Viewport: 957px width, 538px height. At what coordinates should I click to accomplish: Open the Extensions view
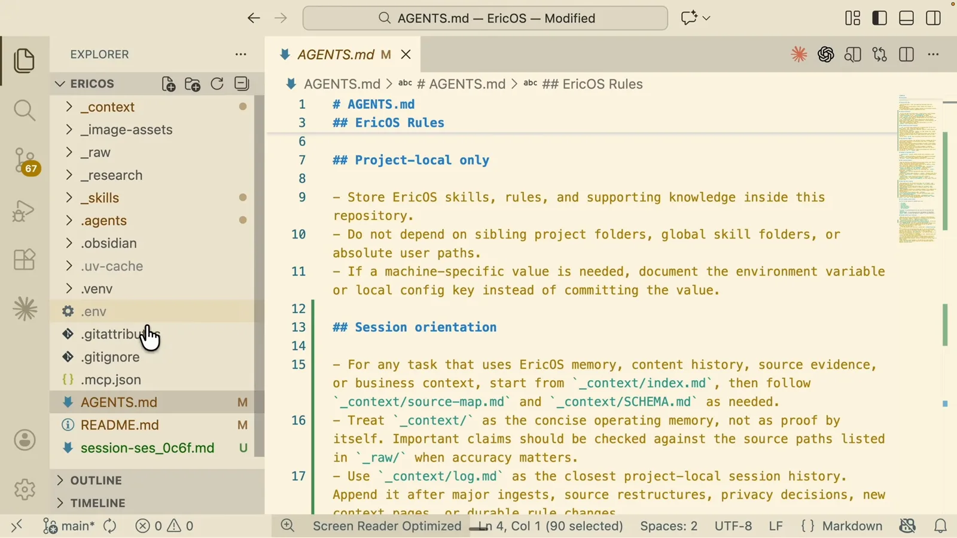pos(25,259)
